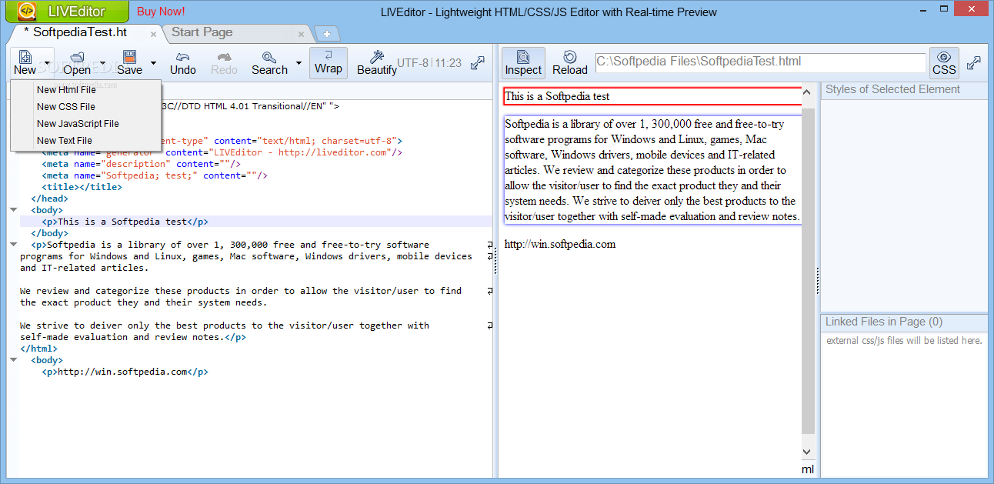Screen dimensions: 994x484
Task: Open the Search button dropdown arrow
Action: click(x=299, y=63)
